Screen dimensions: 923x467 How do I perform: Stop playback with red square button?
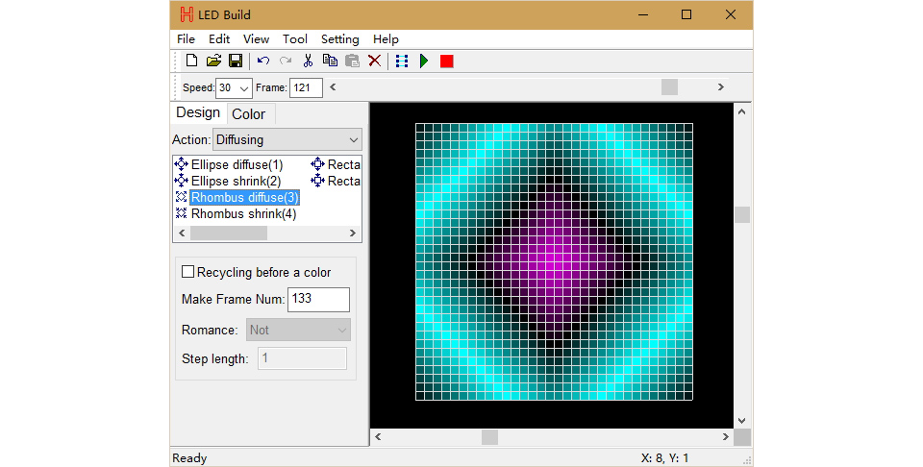click(x=447, y=61)
